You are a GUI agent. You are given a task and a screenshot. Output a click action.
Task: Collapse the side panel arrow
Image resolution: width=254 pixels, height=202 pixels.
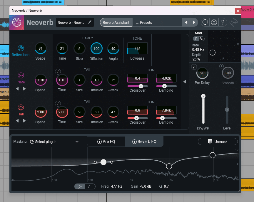[x=185, y=82]
